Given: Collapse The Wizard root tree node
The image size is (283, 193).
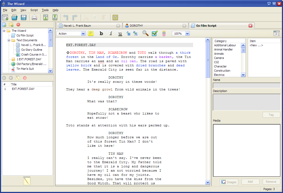Looking at the screenshot, I should click(4, 31).
